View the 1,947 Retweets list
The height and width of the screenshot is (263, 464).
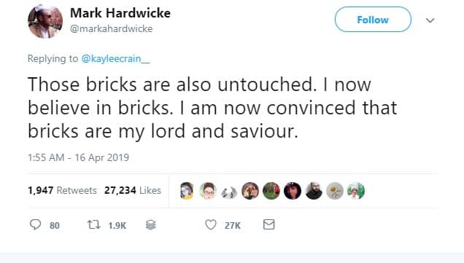62,190
